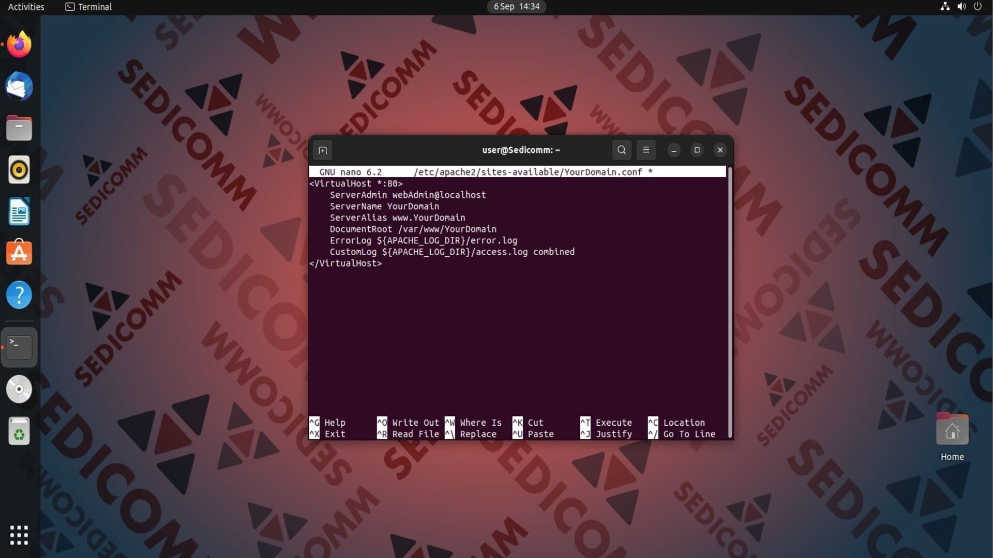Click the ^C Location shortcut label
Image resolution: width=993 pixels, height=558 pixels.
tap(676, 423)
